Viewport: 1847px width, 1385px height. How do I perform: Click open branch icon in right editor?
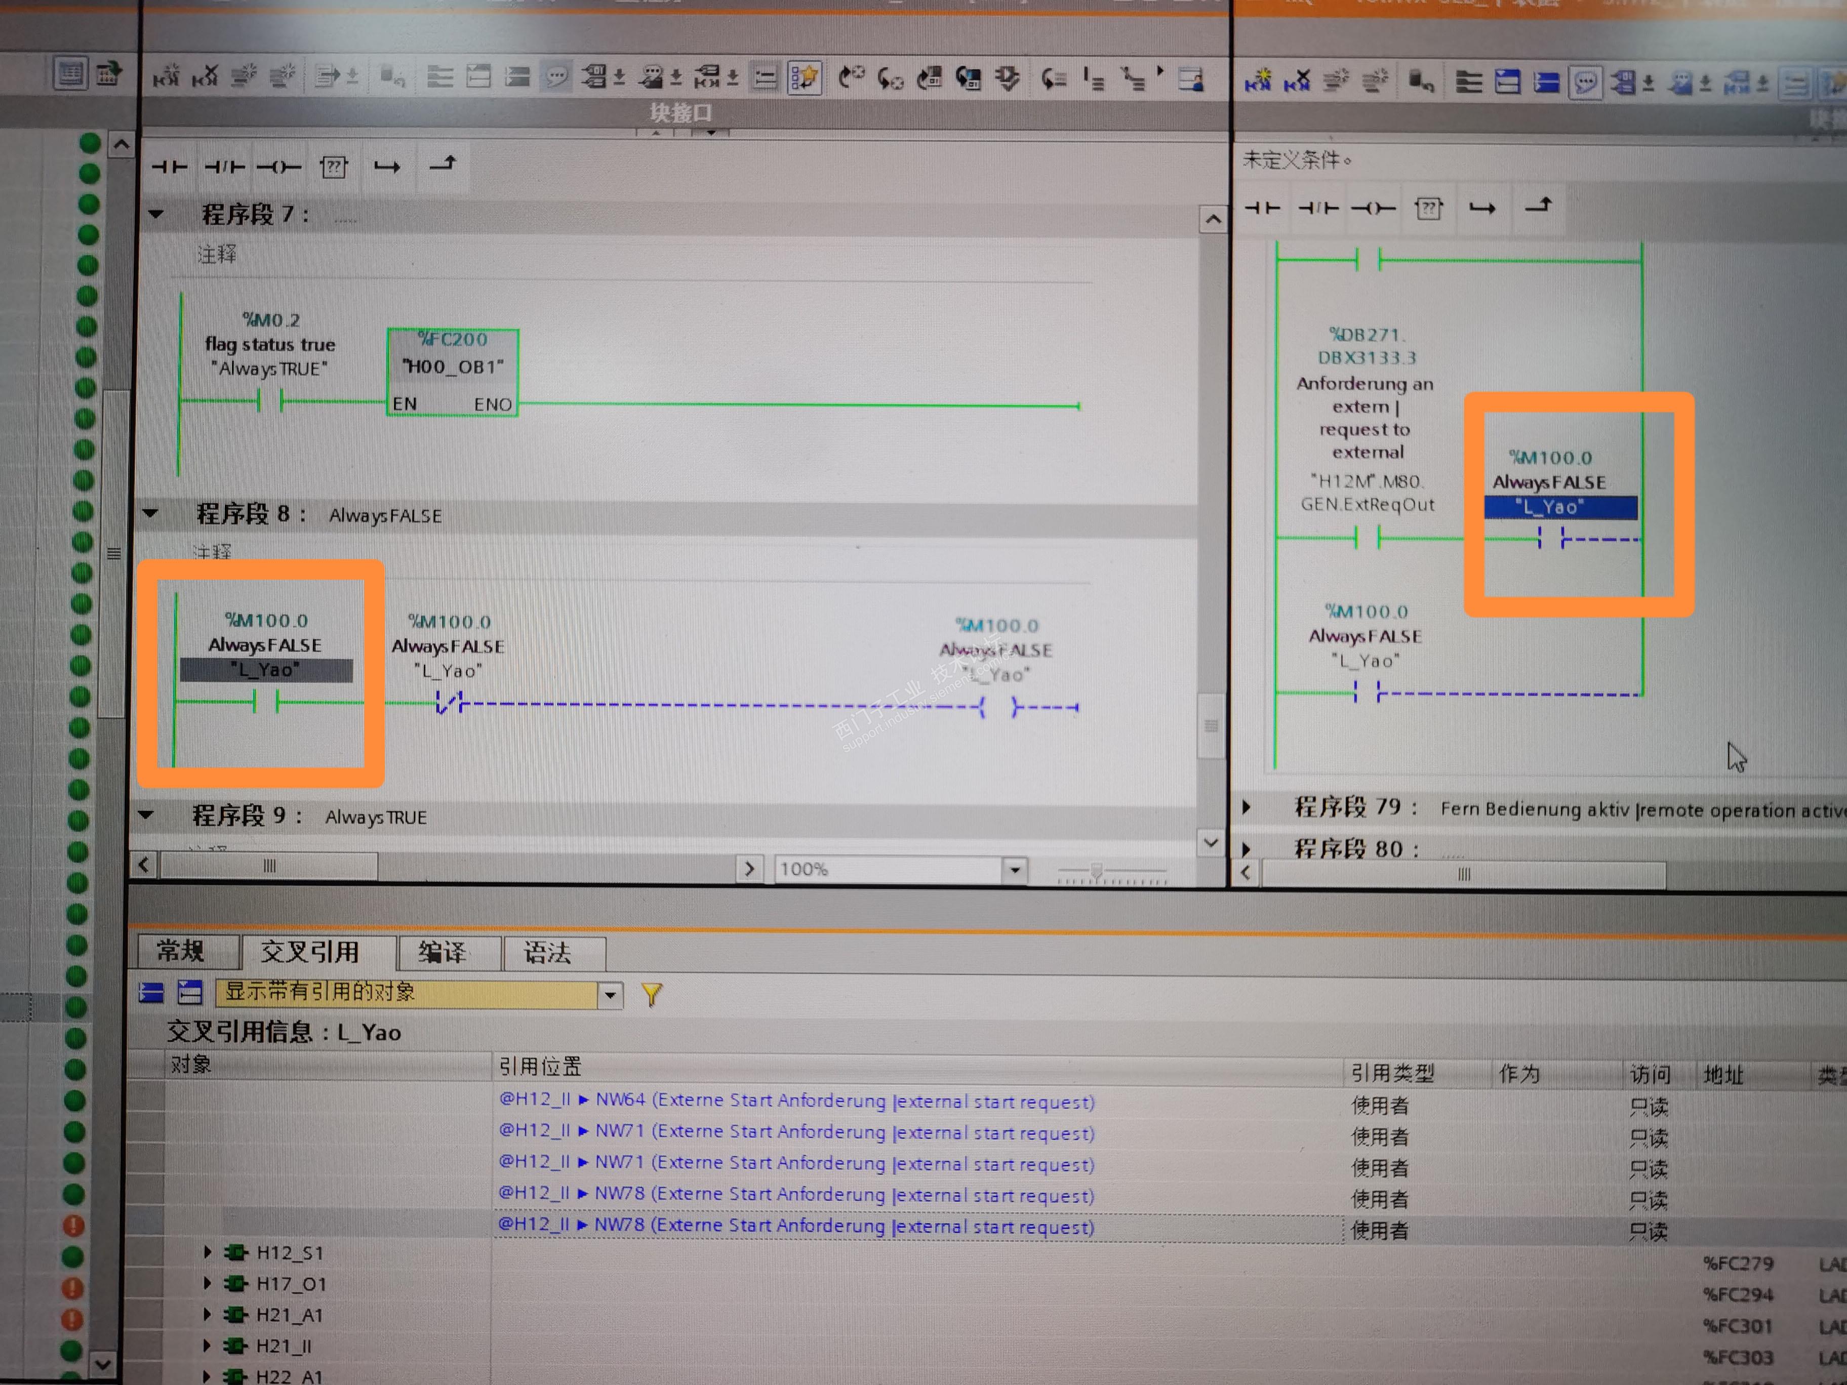(x=1482, y=208)
